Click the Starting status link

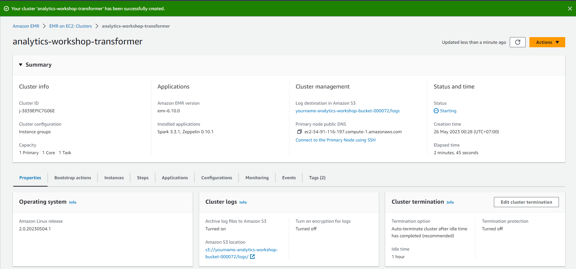[448, 111]
